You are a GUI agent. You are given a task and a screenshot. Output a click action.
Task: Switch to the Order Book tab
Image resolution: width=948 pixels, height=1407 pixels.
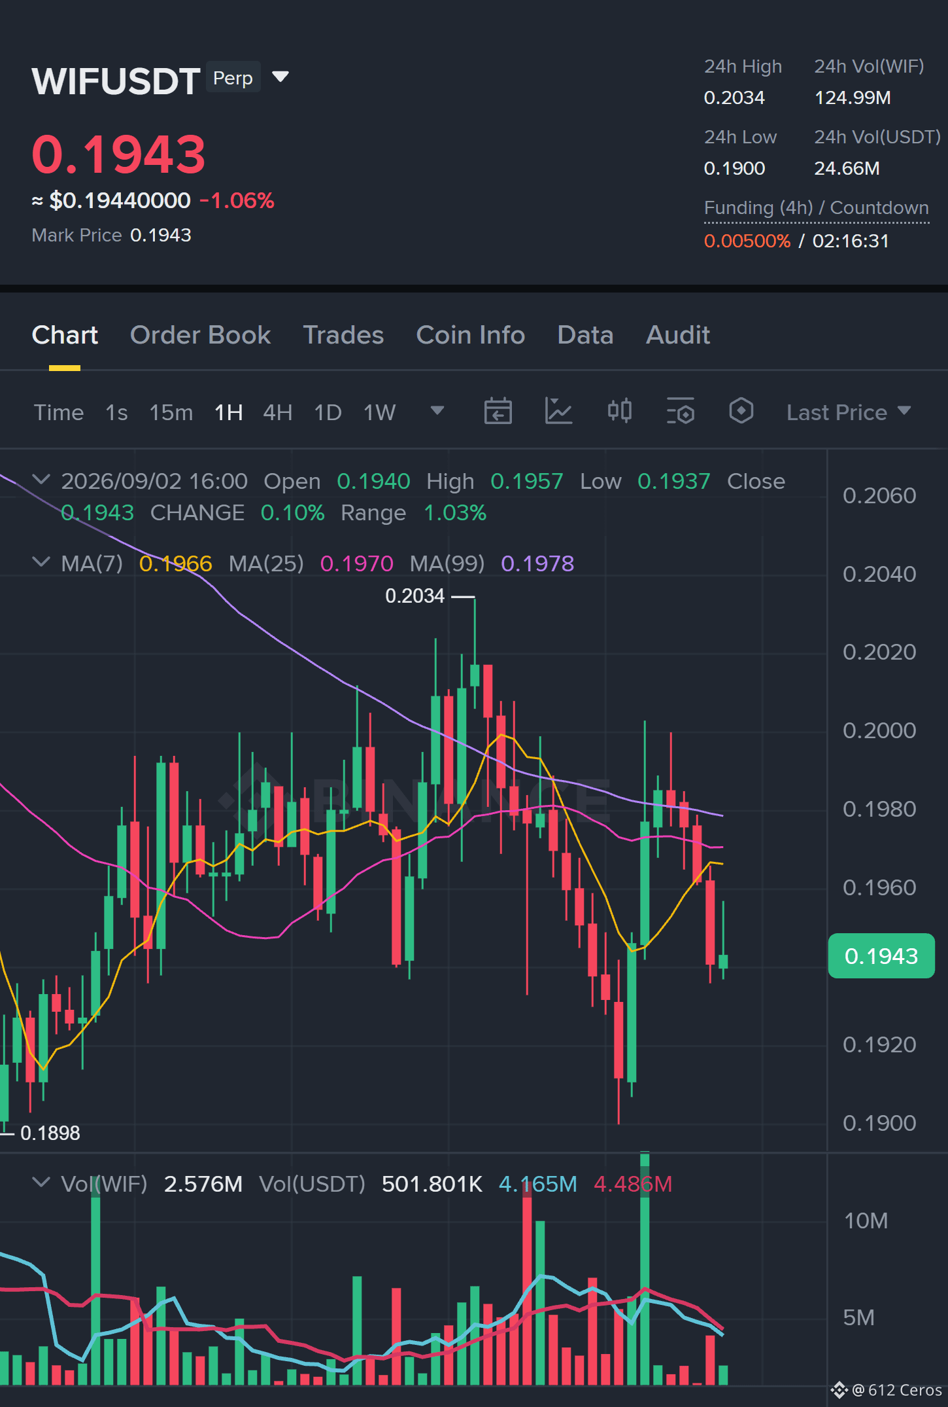[200, 335]
